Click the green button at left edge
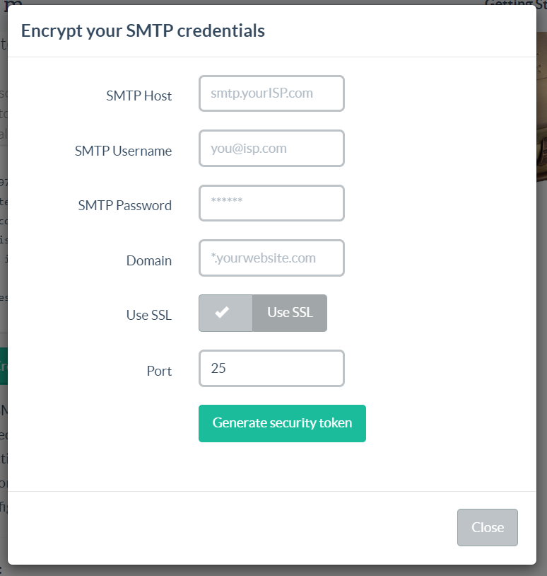This screenshot has height=576, width=547. [x=4, y=366]
